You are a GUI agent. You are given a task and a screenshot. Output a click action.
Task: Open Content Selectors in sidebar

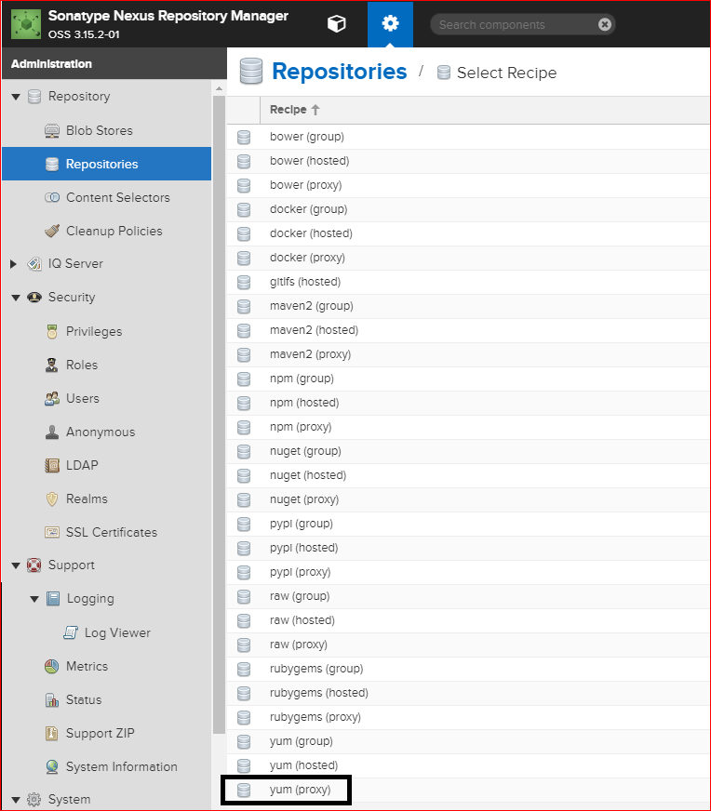pyautogui.click(x=117, y=197)
